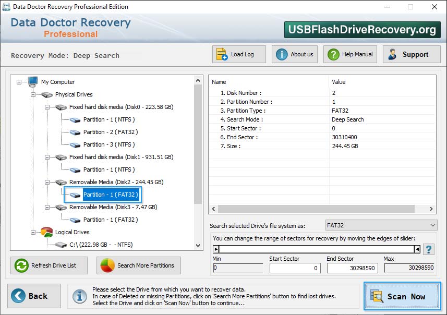Click the Search More Partitions pie icon

(107, 265)
